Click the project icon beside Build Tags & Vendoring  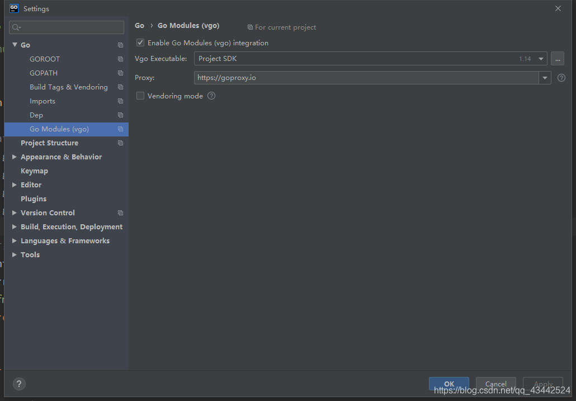(120, 87)
